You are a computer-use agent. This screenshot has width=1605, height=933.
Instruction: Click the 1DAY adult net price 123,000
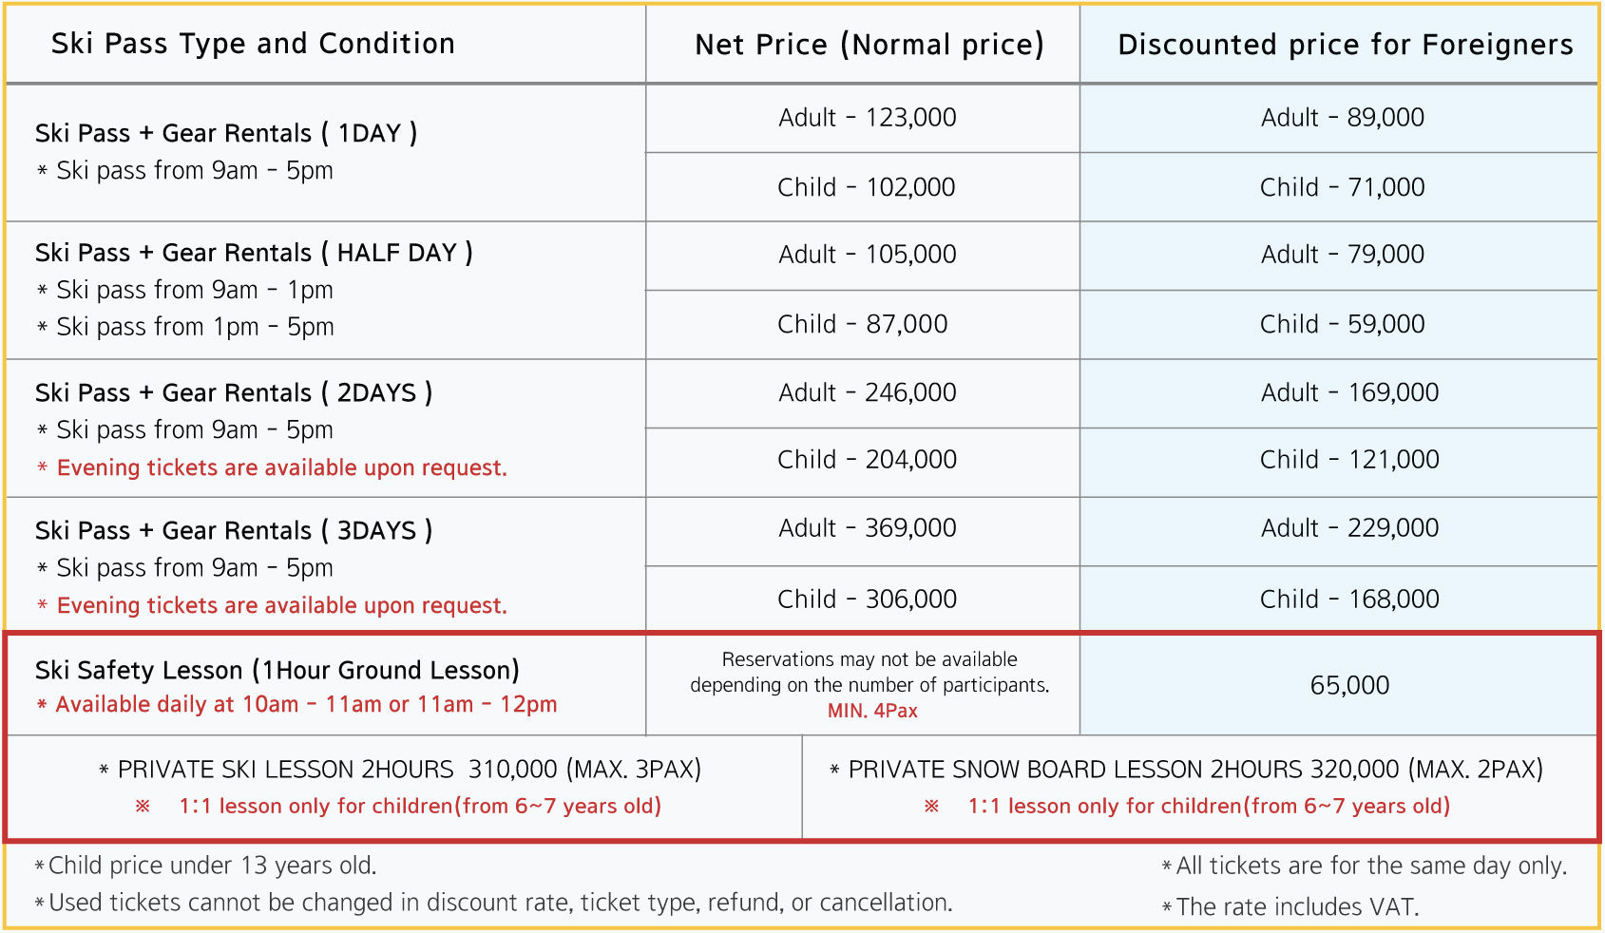(x=867, y=118)
